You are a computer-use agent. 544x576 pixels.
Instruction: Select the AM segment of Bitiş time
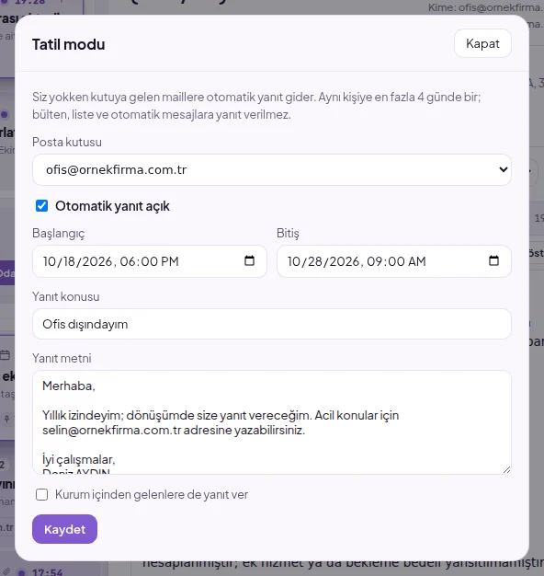pyautogui.click(x=416, y=261)
